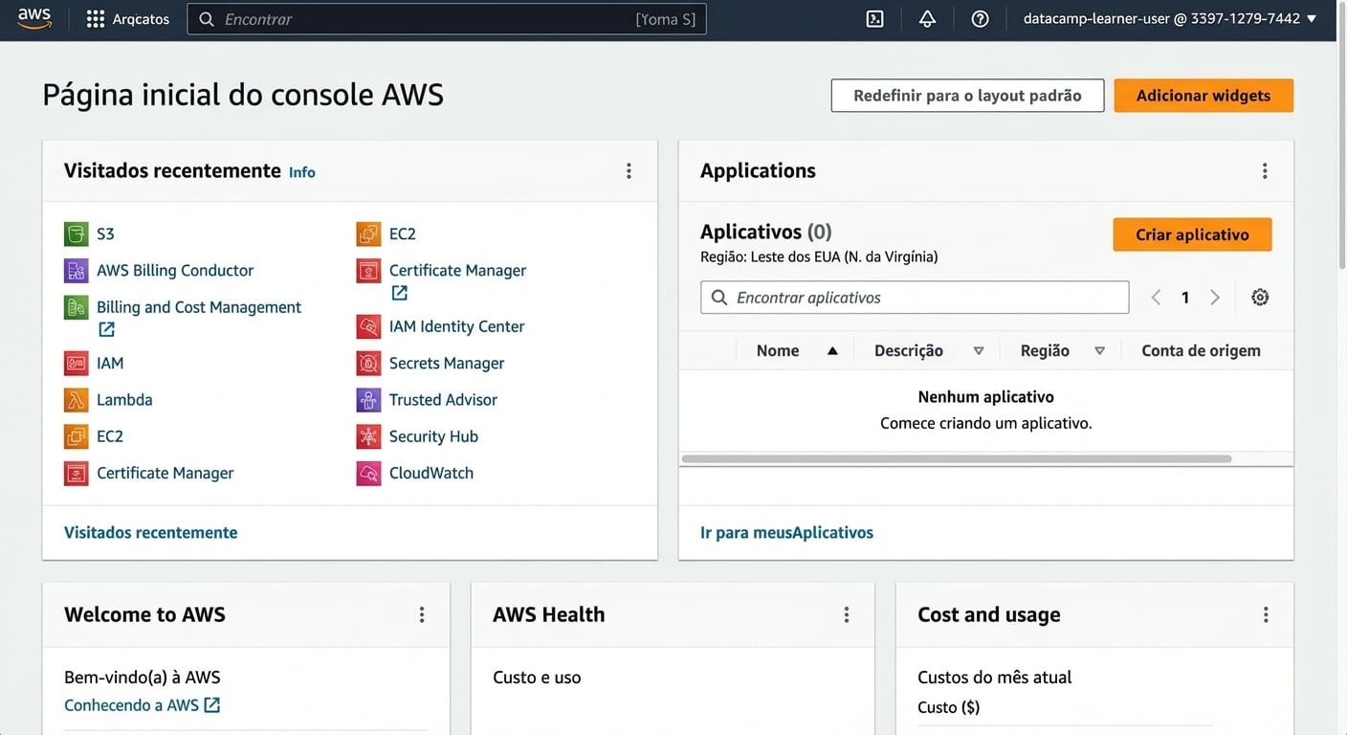The height and width of the screenshot is (735, 1347).
Task: Open Applications widget options menu
Action: click(1265, 170)
